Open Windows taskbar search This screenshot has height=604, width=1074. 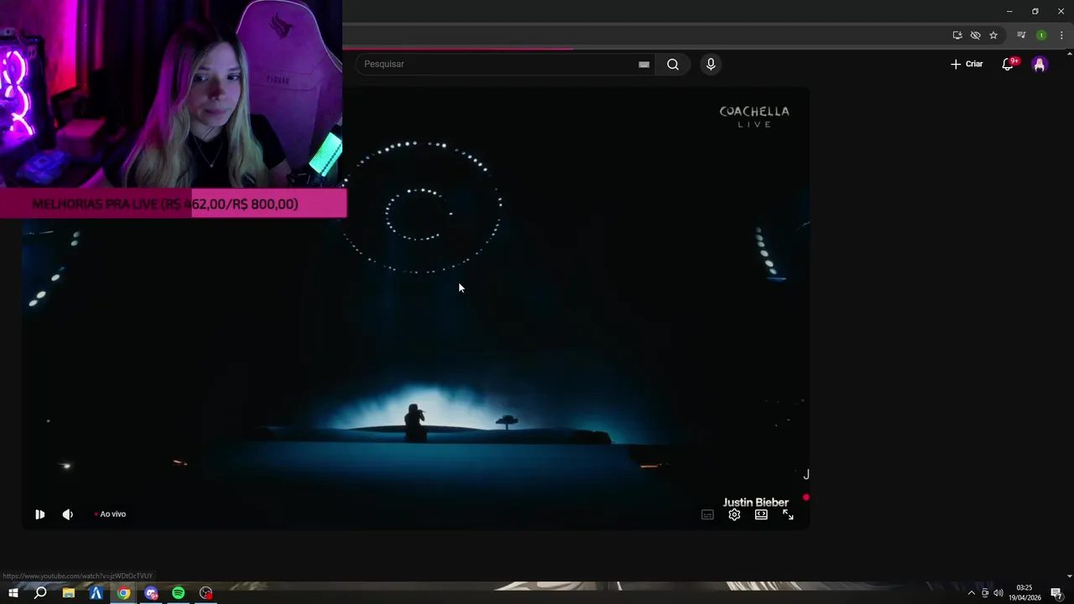point(40,593)
